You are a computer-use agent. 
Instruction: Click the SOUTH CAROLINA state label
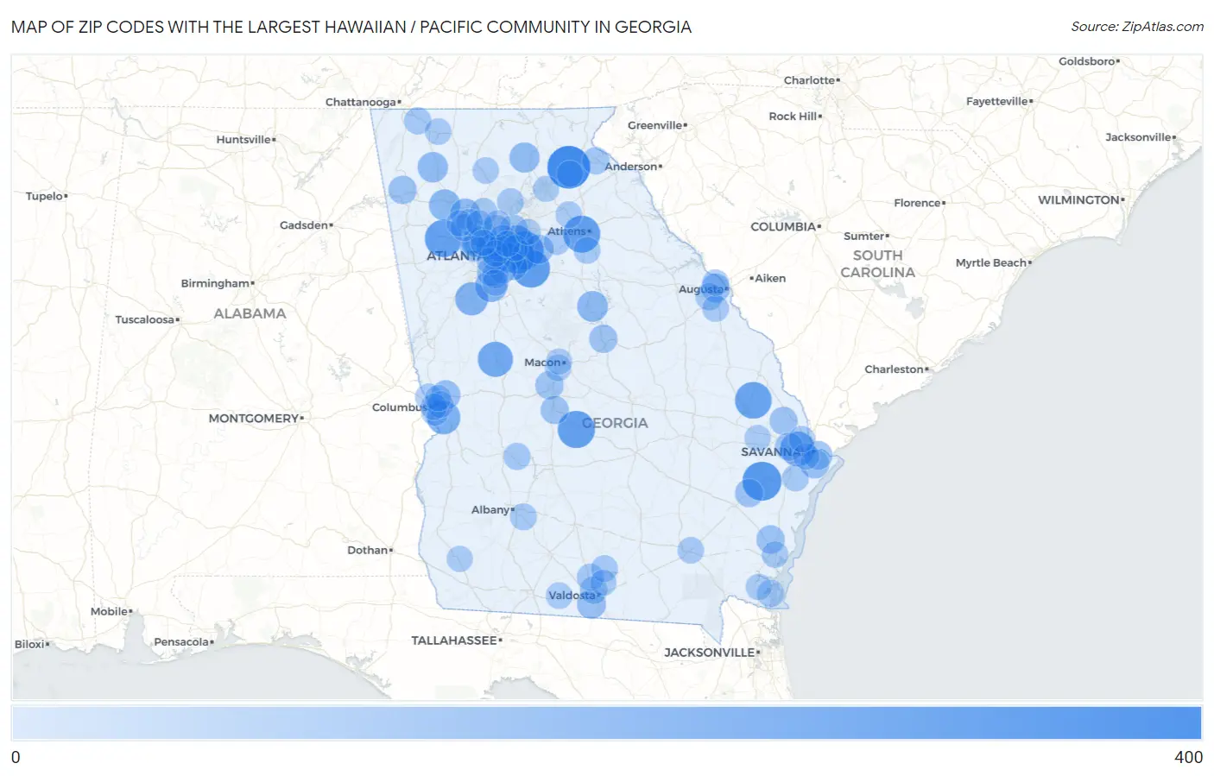coord(877,264)
